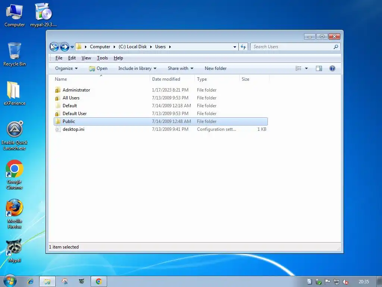The image size is (382, 287).
Task: Click the 20:35 taskbar clock
Action: click(x=364, y=282)
